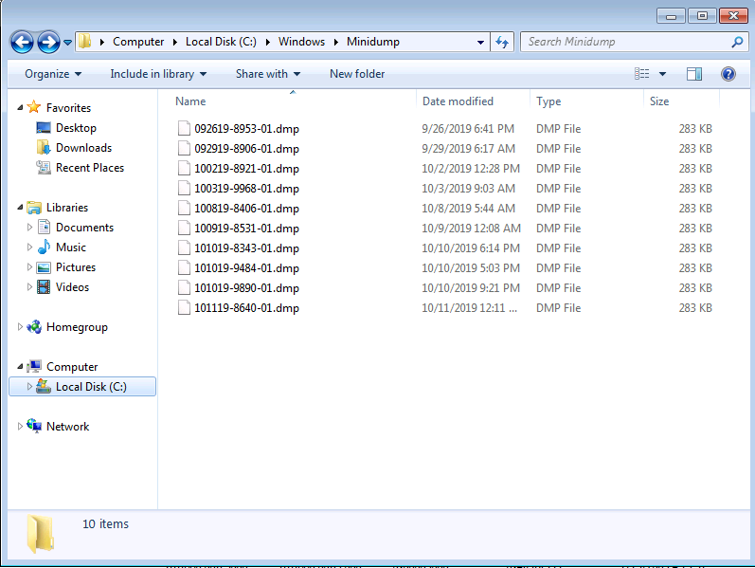Open the Organize menu
The image size is (755, 568).
(x=53, y=74)
